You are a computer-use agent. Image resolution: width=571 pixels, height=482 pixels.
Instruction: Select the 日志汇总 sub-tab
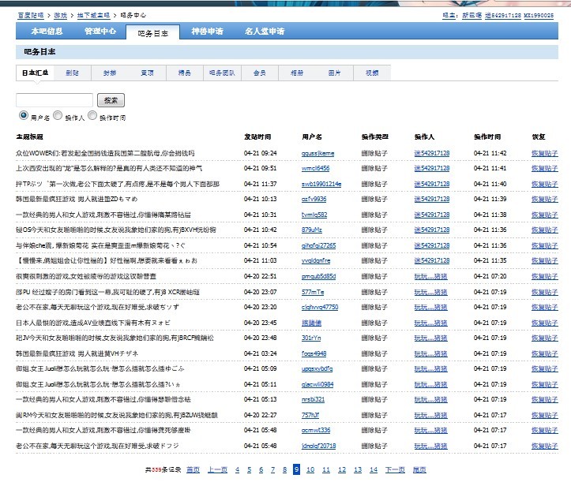click(35, 73)
